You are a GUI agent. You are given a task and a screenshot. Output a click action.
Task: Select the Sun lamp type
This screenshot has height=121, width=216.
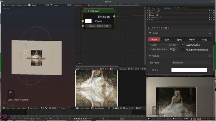[x=166, y=40]
